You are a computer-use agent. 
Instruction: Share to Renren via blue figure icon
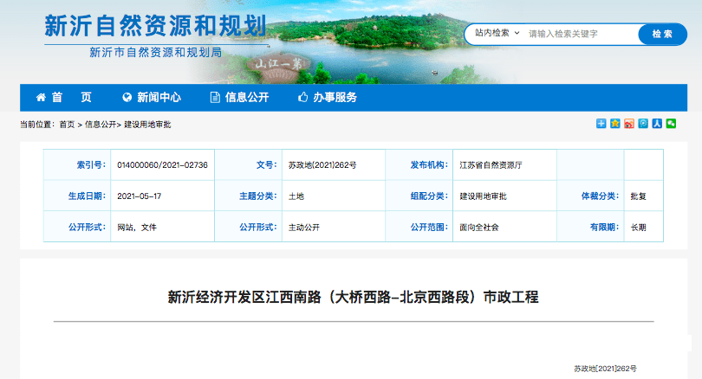[657, 124]
